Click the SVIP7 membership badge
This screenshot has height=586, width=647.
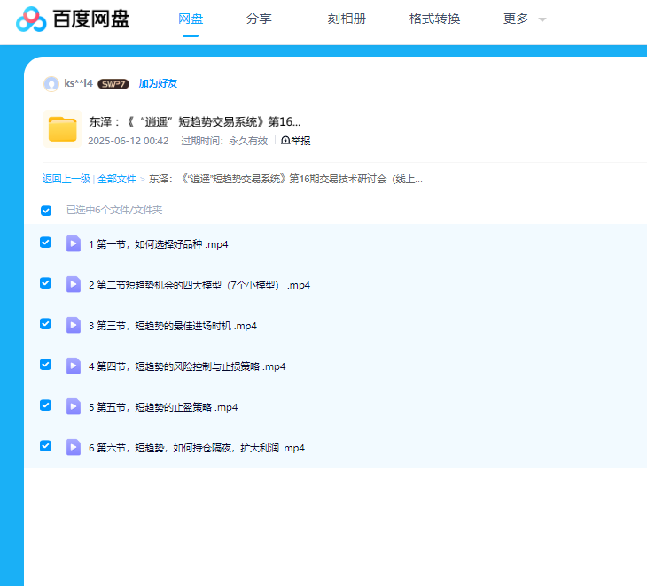tap(113, 84)
